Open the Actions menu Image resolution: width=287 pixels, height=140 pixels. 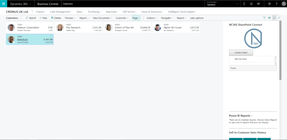point(152,18)
